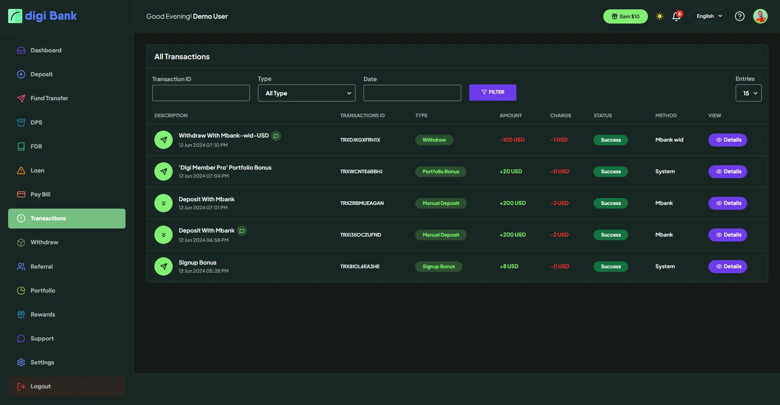Viewport: 780px width, 405px height.
Task: Click the Manual Deposit badge for TRXZRBMUEAGAN
Action: 441,203
